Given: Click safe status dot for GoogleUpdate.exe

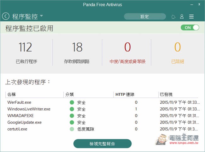Looking at the screenshot, I should (x=72, y=122).
